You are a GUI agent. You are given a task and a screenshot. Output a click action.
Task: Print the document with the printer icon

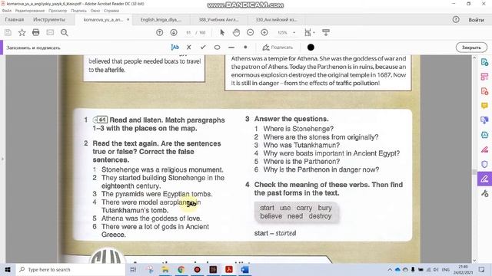pyautogui.click(x=36, y=32)
